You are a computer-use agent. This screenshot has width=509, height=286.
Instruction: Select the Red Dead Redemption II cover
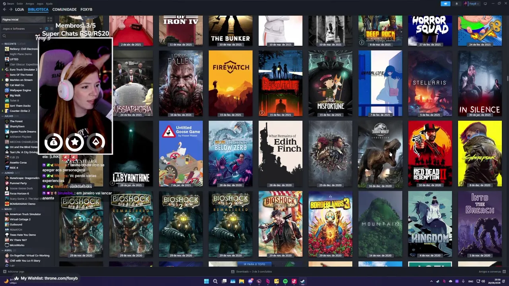pos(430,154)
